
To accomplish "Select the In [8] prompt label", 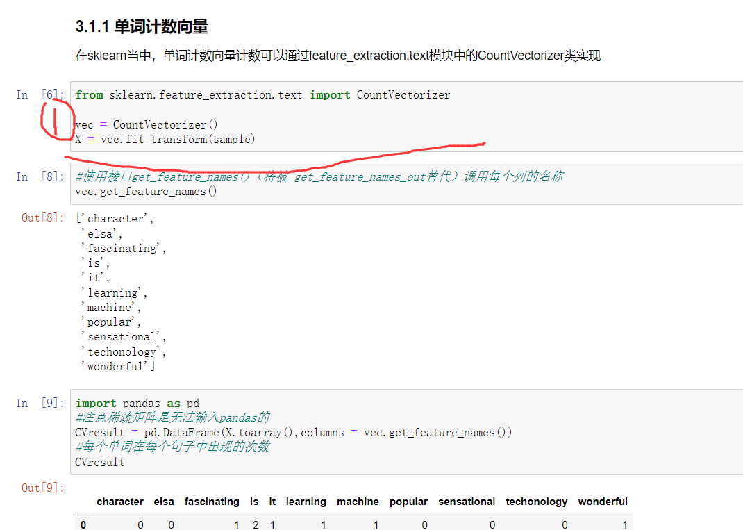I will tap(40, 177).
